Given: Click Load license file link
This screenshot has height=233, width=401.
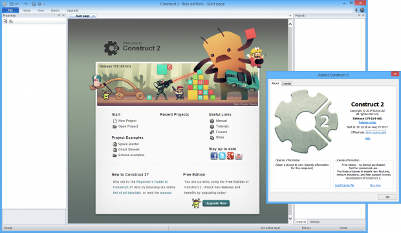Looking at the screenshot, I should tap(345, 185).
